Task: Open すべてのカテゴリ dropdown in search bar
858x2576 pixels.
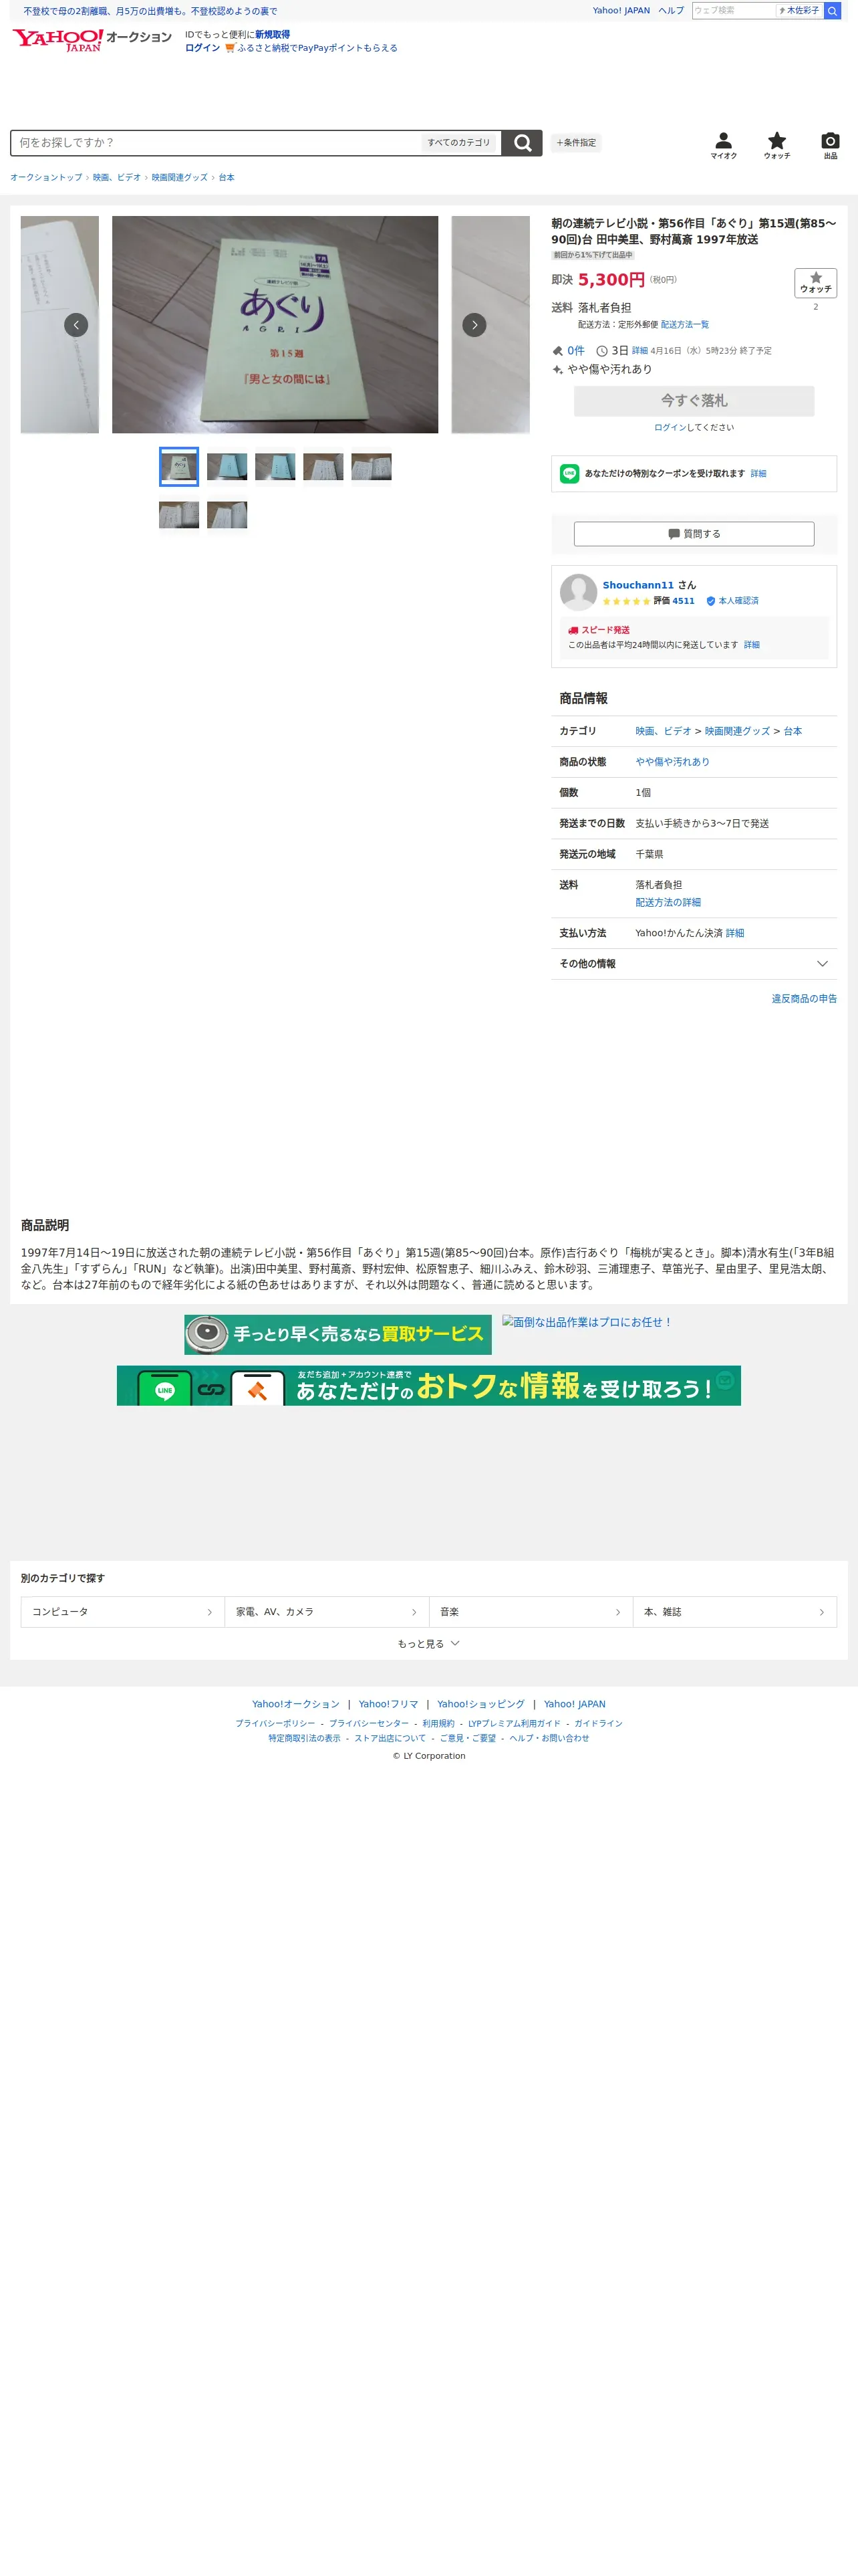Action: (x=460, y=143)
